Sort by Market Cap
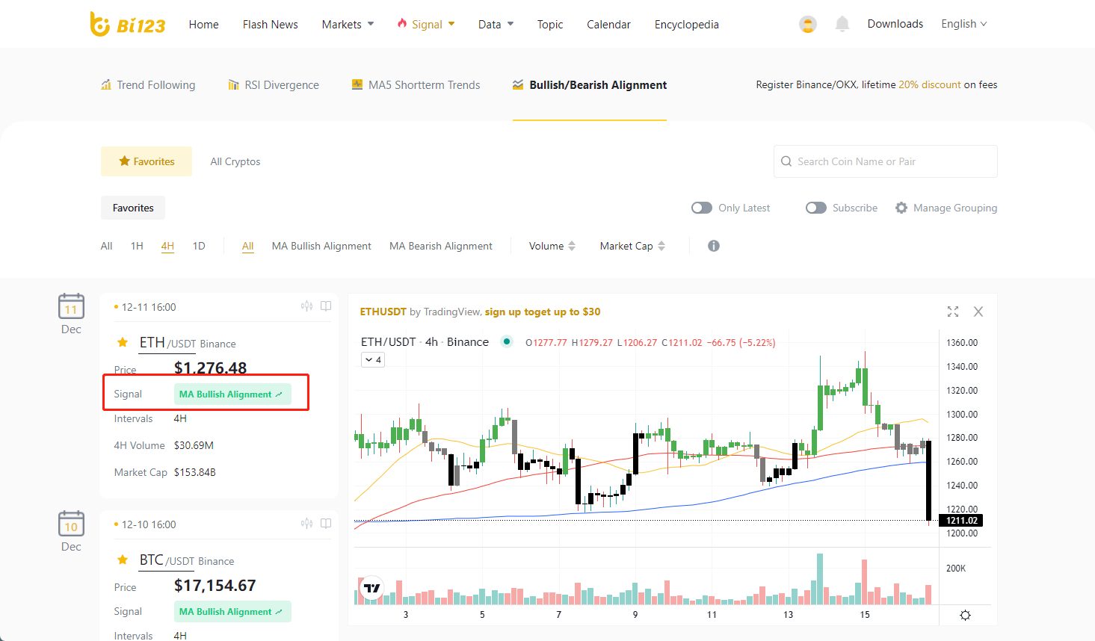The height and width of the screenshot is (641, 1095). coord(632,246)
